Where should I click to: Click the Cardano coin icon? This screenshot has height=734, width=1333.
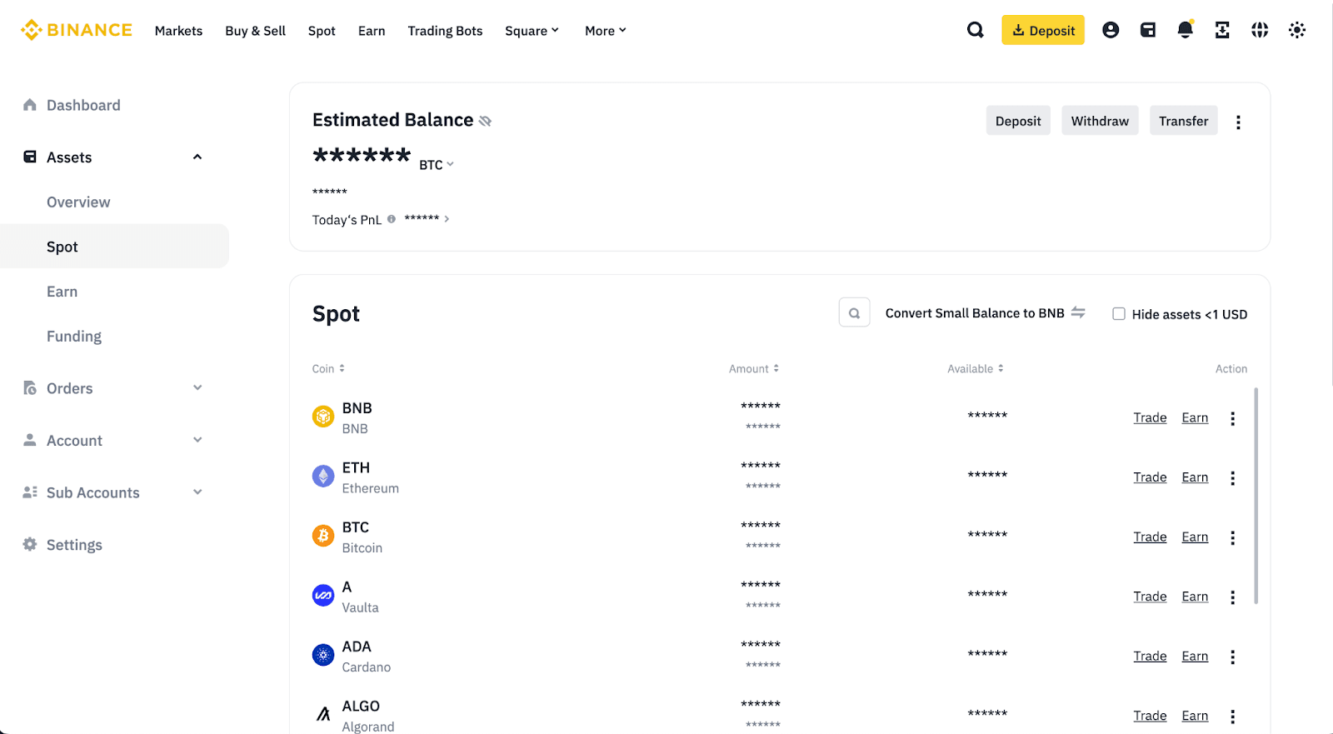click(x=323, y=655)
